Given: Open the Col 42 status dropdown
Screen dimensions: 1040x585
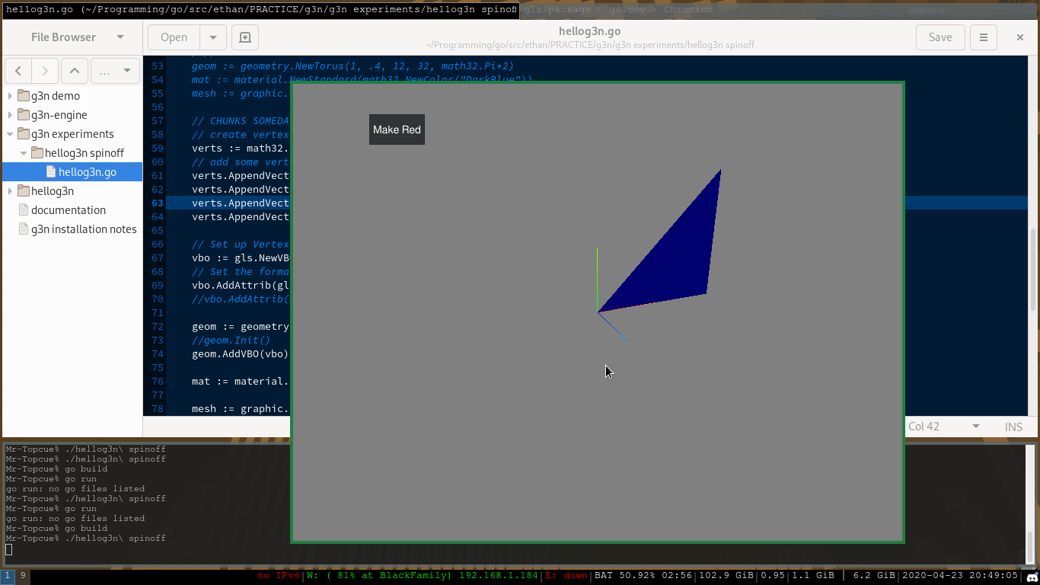Looking at the screenshot, I should [x=975, y=427].
